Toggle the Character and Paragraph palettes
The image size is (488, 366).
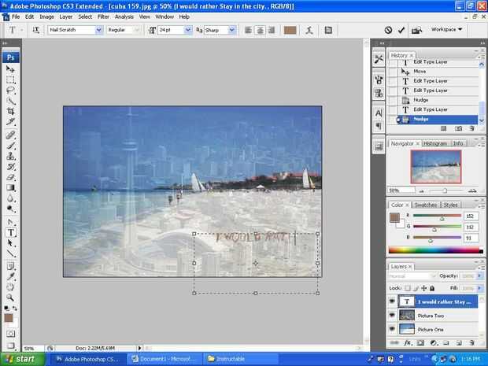click(328, 30)
